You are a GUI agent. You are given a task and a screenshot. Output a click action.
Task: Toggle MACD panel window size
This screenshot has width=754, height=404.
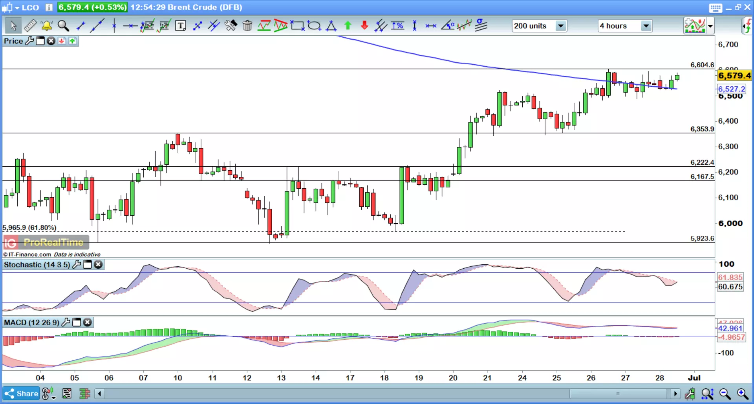[x=77, y=322]
